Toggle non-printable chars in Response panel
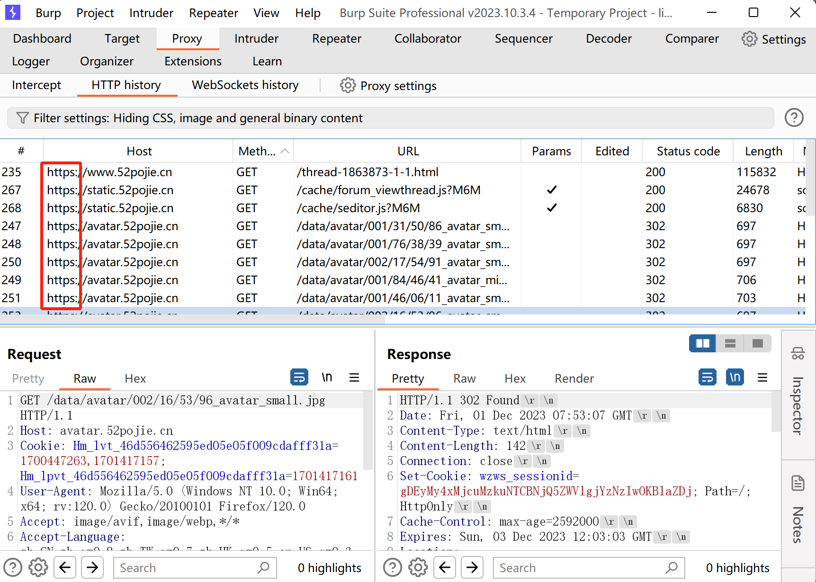Screen dimensions: 816x582 pyautogui.click(x=735, y=377)
